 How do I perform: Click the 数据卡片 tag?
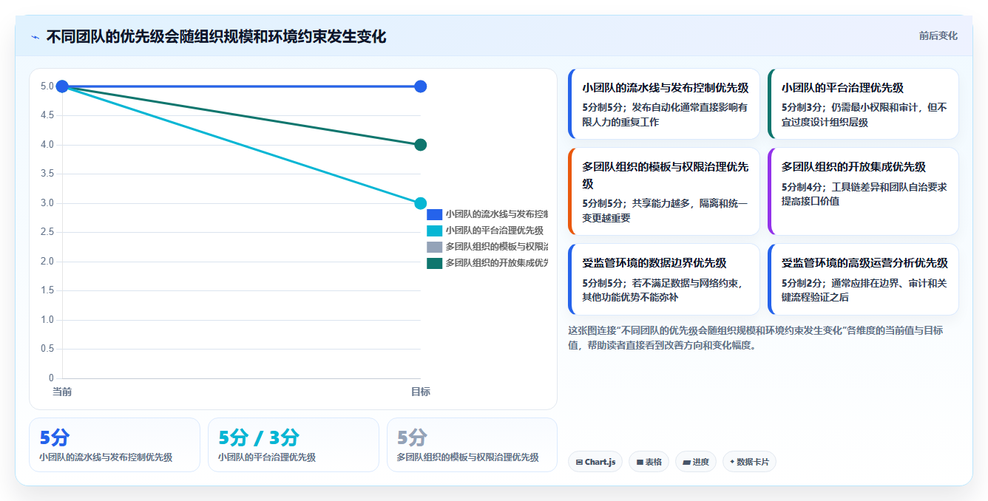point(749,462)
